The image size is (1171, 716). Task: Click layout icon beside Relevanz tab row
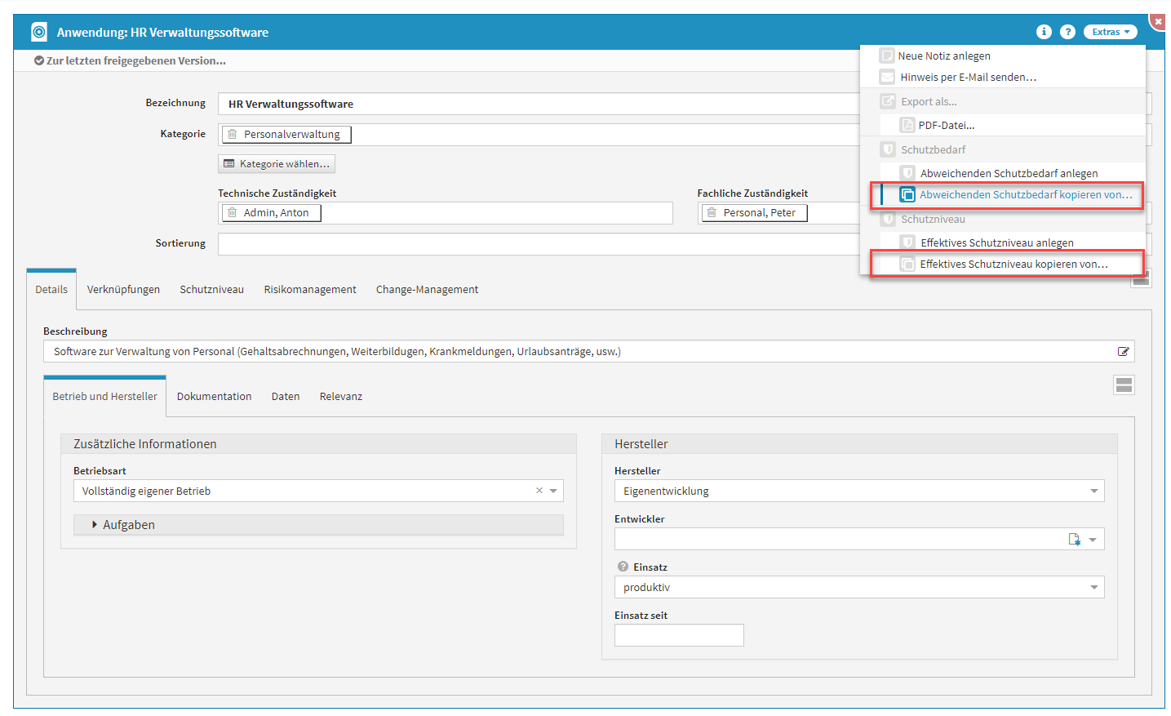coord(1124,385)
